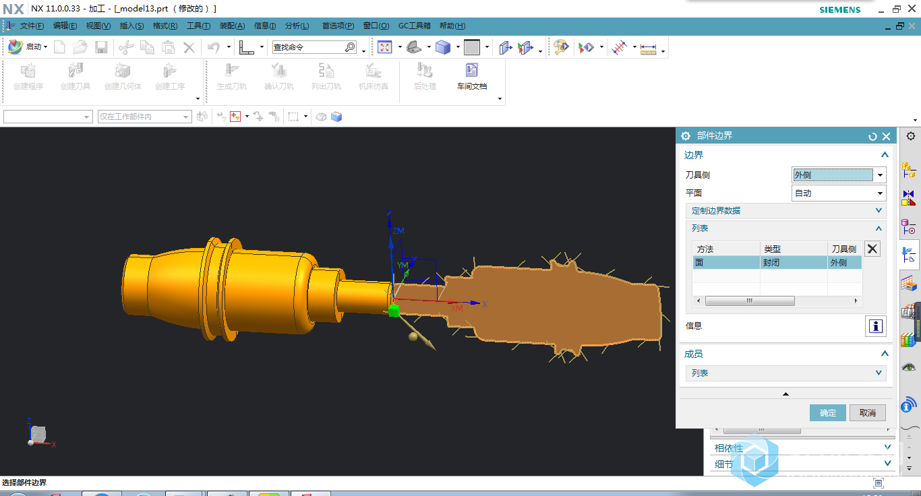Click the shaded rendering style cube icon

pyautogui.click(x=443, y=47)
